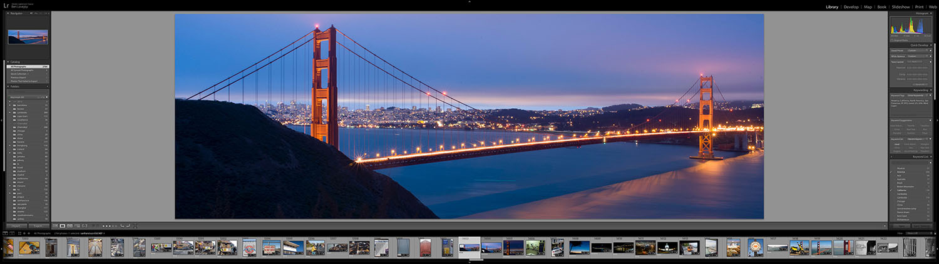Select Loupe view icon in toolbar
Screen dimensions: 939x264
[x=62, y=226]
